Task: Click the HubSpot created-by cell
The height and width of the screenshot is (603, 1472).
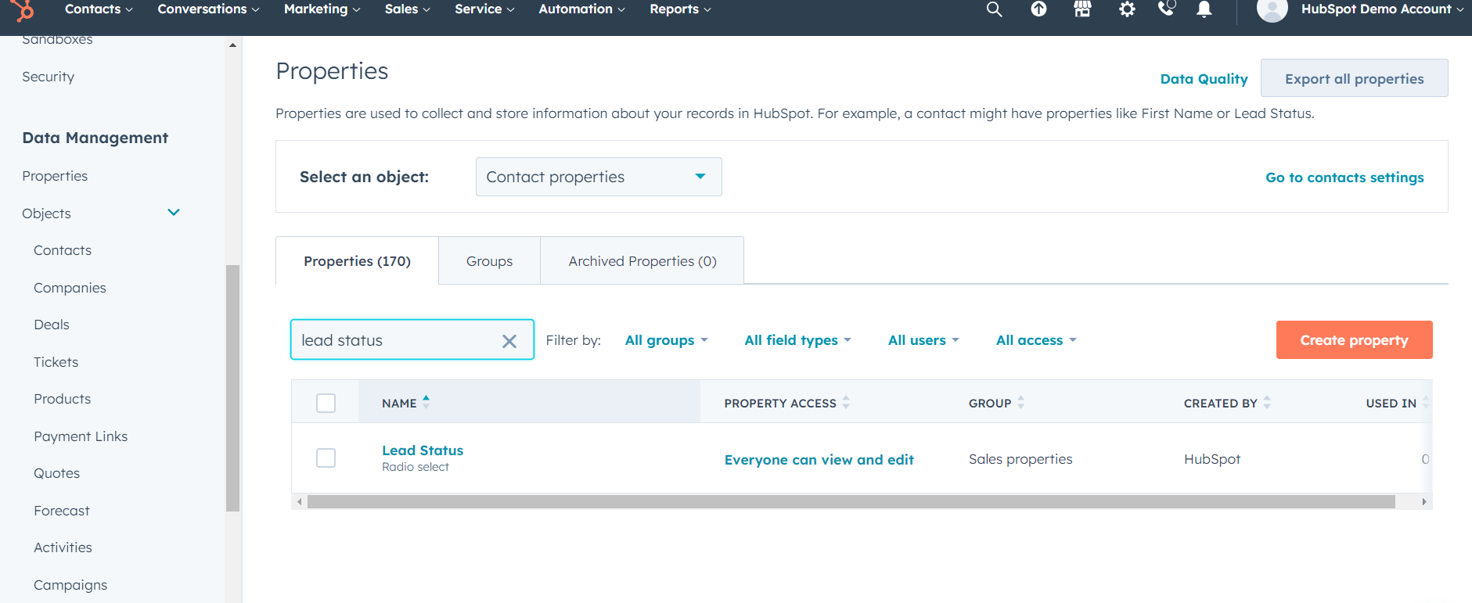Action: [x=1212, y=459]
